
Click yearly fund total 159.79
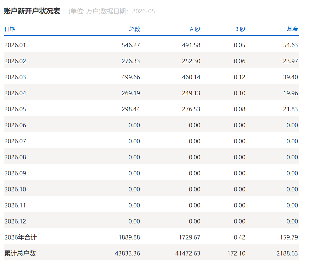289,237
